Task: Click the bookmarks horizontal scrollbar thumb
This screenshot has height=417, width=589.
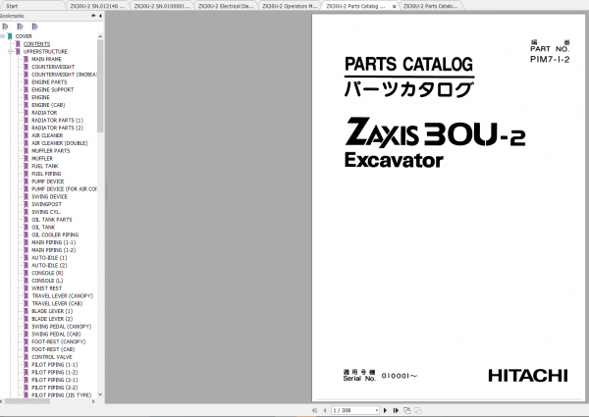Action: 27,401
